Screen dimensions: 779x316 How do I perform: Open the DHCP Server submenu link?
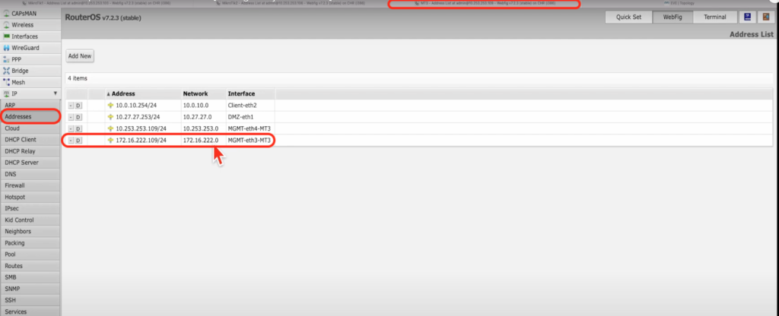[21, 163]
